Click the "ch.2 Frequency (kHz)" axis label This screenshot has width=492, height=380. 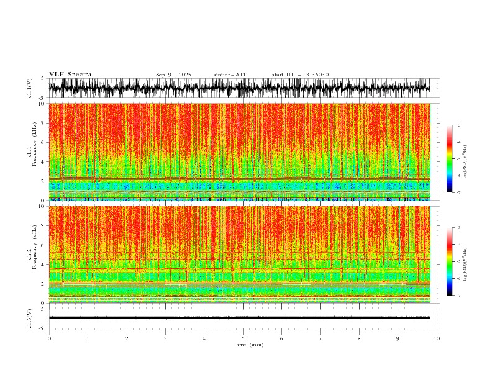[32, 247]
